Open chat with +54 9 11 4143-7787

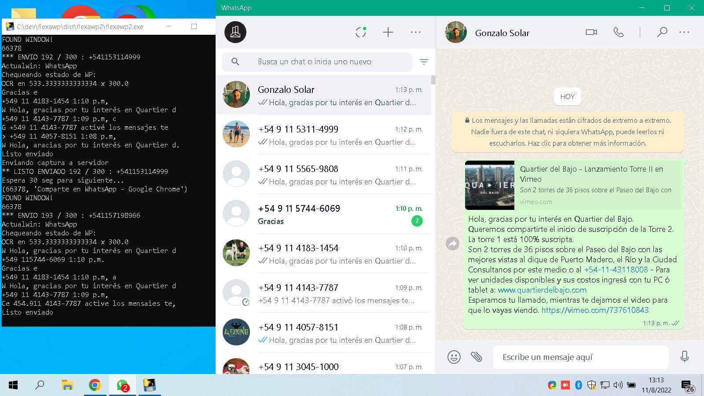pyautogui.click(x=323, y=293)
